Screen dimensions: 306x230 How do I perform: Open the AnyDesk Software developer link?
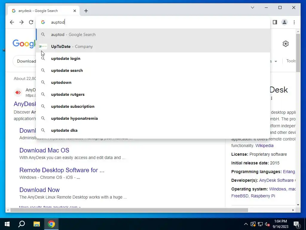click(277, 180)
